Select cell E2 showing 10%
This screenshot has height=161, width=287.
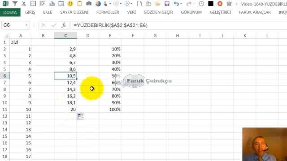coord(110,49)
